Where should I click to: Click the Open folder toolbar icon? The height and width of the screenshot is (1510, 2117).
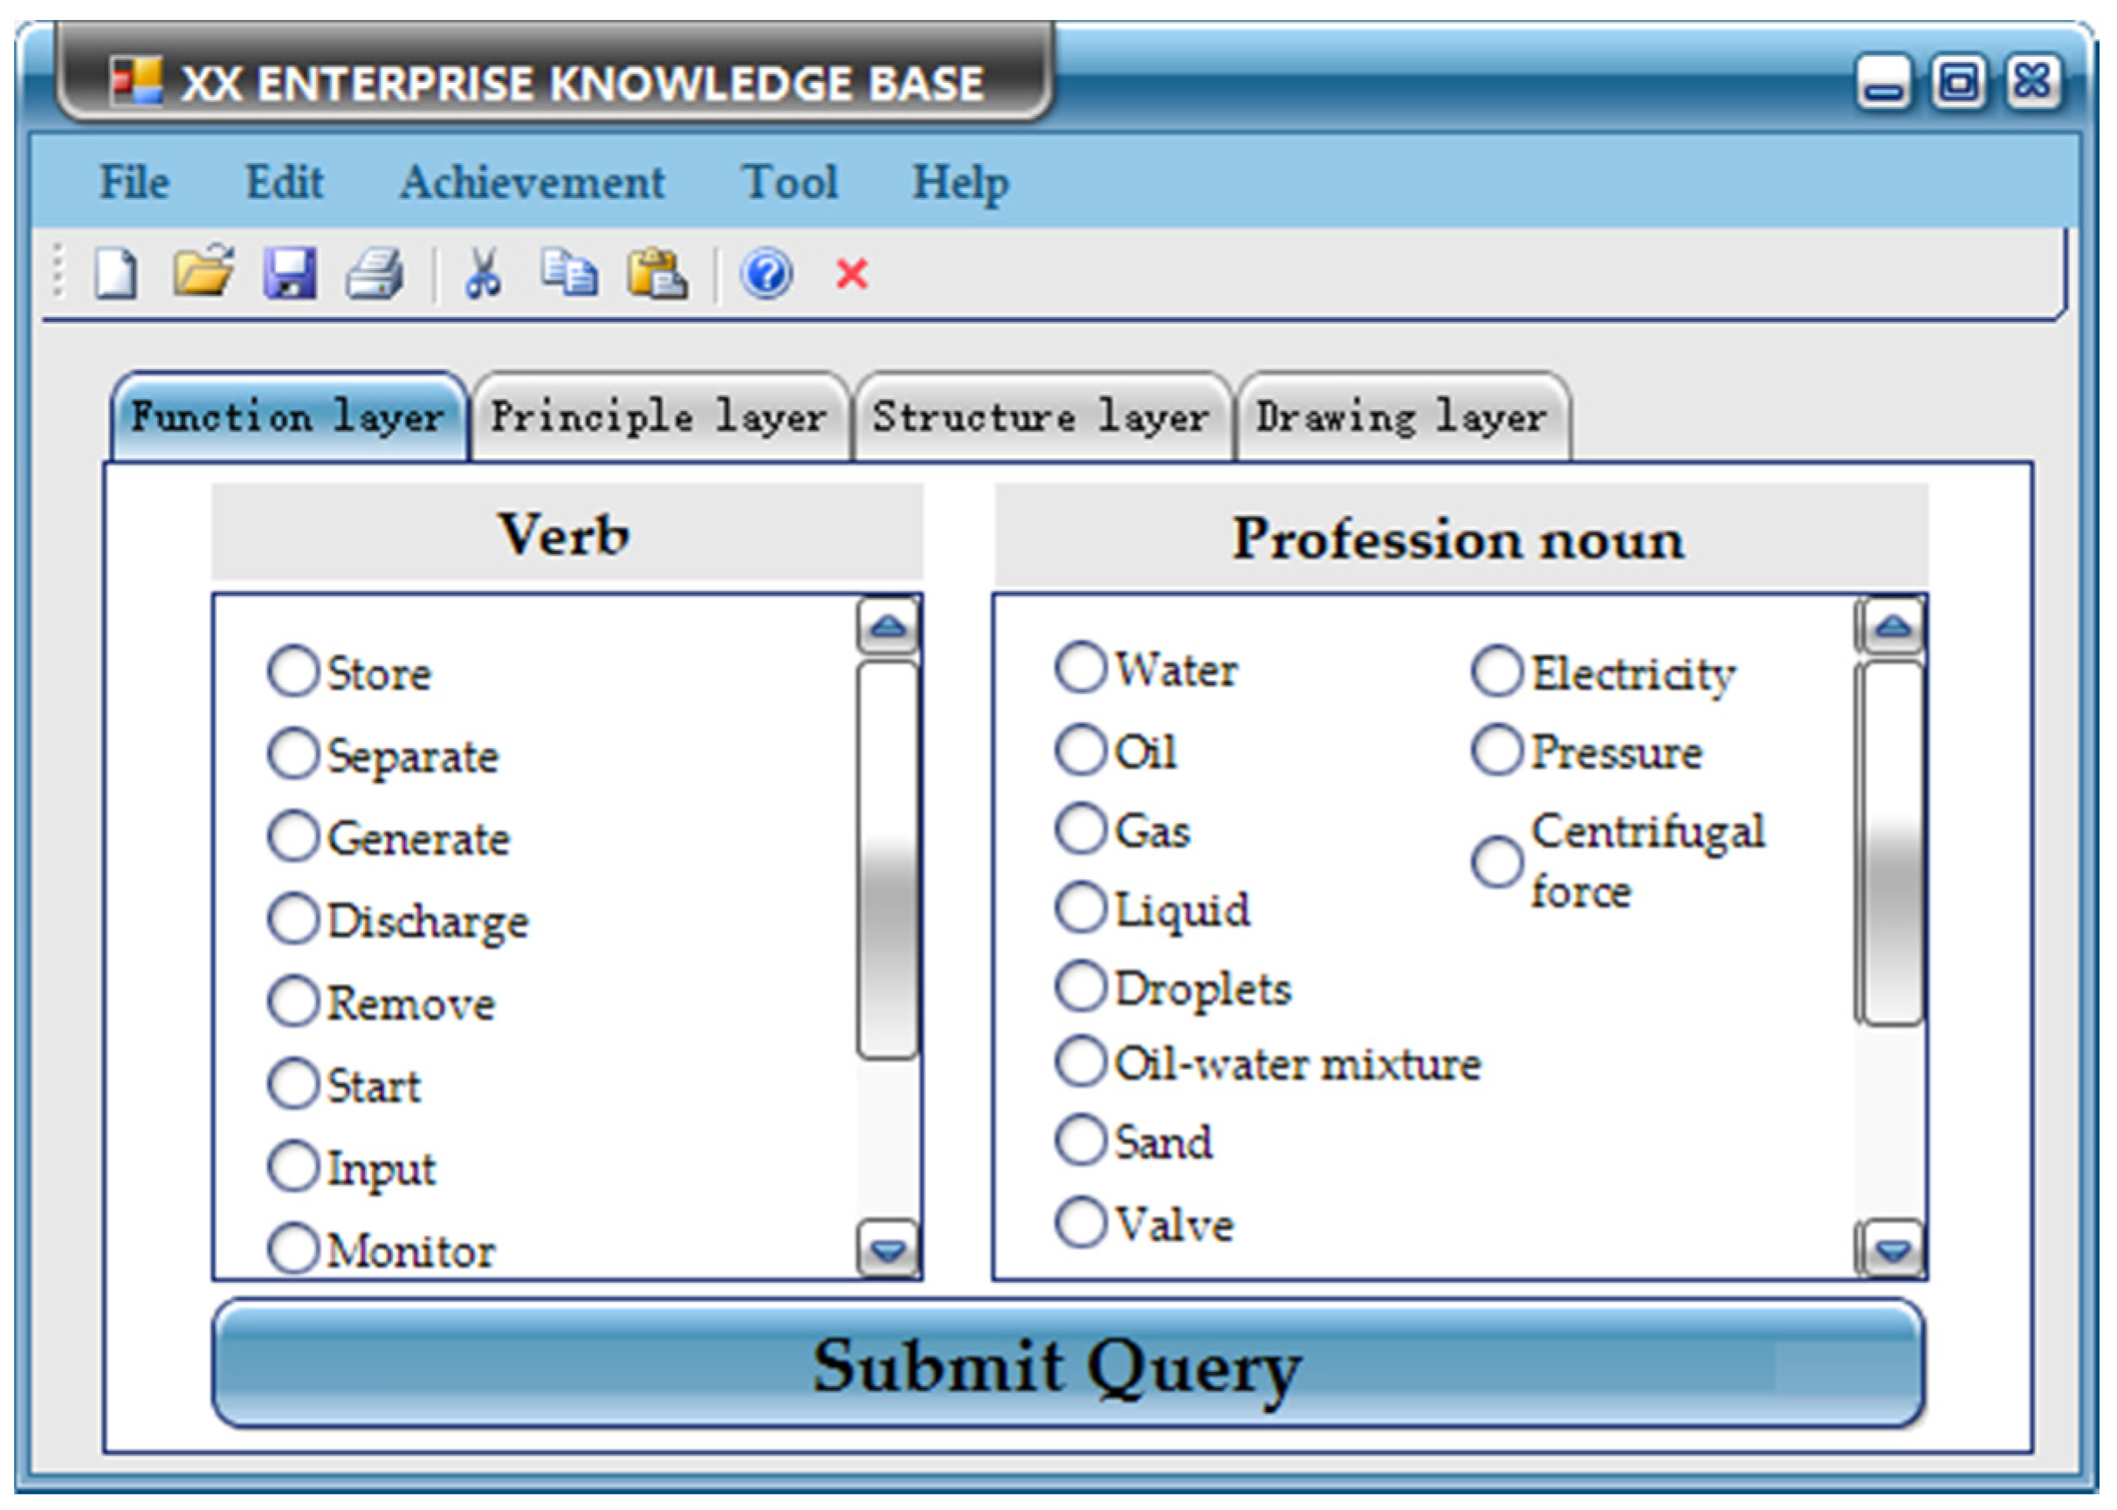click(x=203, y=272)
